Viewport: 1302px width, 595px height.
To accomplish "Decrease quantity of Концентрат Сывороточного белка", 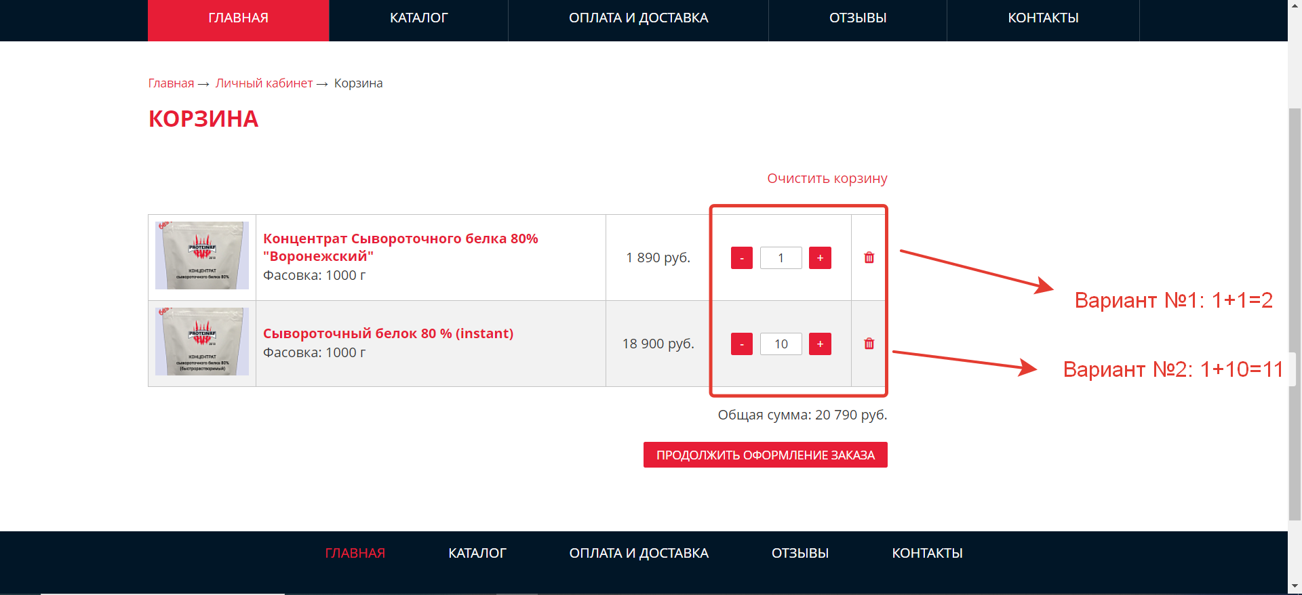I will tap(741, 258).
